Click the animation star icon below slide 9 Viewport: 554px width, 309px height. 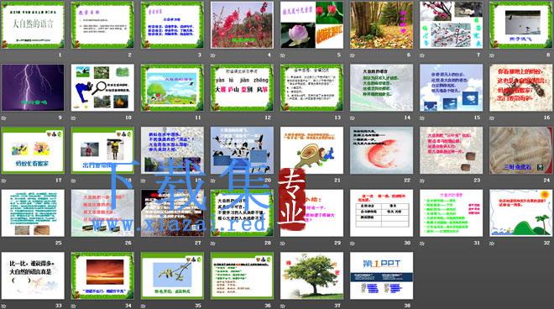click(3, 118)
